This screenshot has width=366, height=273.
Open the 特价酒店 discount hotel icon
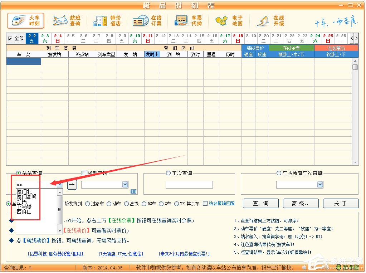[x=107, y=20]
